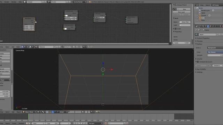Screen dimensions: 223x125
Task: Toggle the use preview range icon
Action: [27, 123]
